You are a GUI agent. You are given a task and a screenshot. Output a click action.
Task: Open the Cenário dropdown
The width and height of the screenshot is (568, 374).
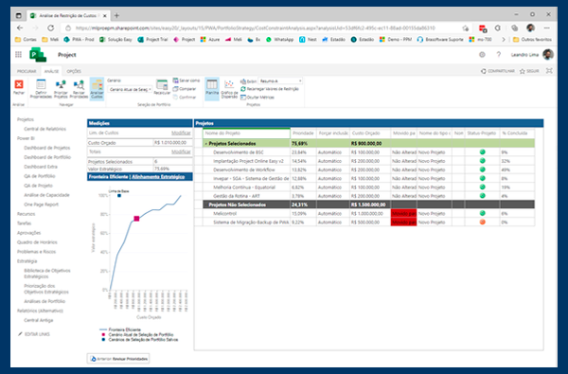pos(130,89)
